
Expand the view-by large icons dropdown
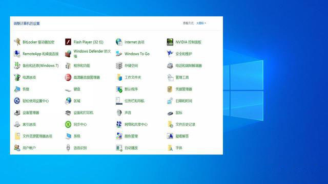coord(201,23)
